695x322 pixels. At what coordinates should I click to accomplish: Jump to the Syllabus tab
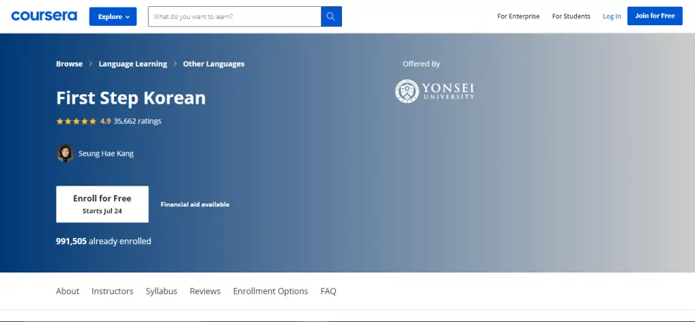[162, 291]
